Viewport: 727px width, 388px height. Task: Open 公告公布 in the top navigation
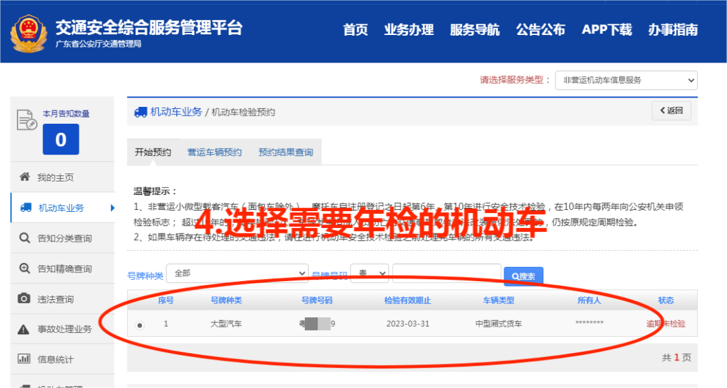click(541, 30)
